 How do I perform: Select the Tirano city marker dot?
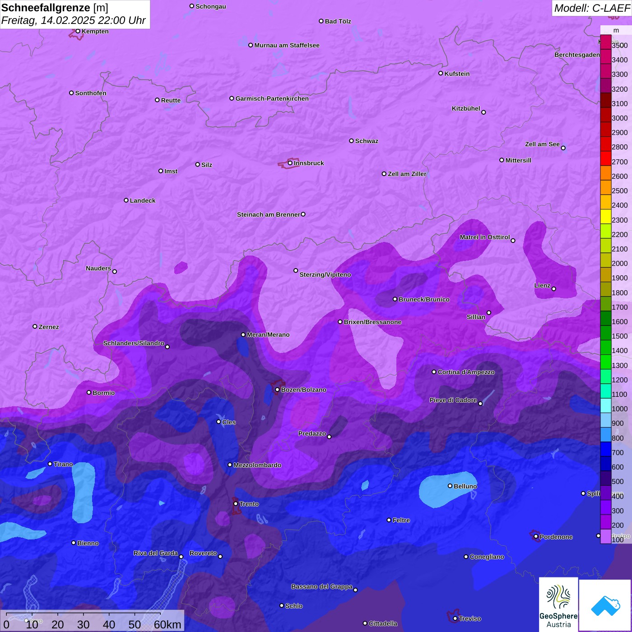pyautogui.click(x=50, y=464)
